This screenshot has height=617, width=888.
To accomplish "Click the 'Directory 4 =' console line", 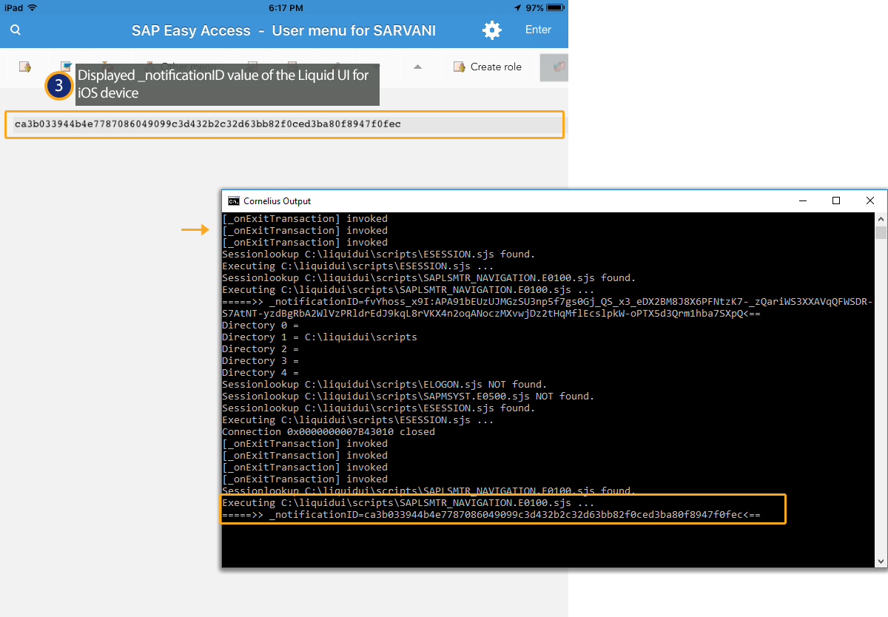I will click(260, 373).
